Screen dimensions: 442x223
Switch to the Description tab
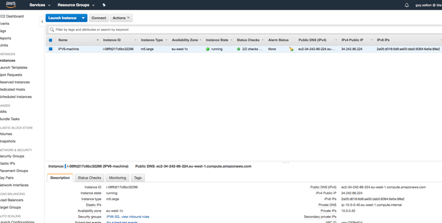[x=60, y=178]
